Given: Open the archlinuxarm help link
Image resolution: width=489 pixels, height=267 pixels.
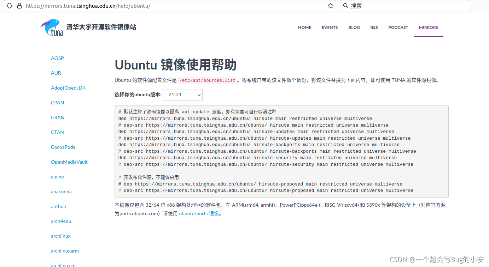Looking at the screenshot, I should (65, 251).
